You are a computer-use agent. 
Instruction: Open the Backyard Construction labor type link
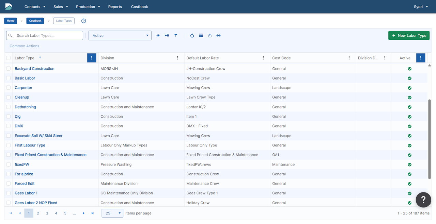pyautogui.click(x=34, y=69)
